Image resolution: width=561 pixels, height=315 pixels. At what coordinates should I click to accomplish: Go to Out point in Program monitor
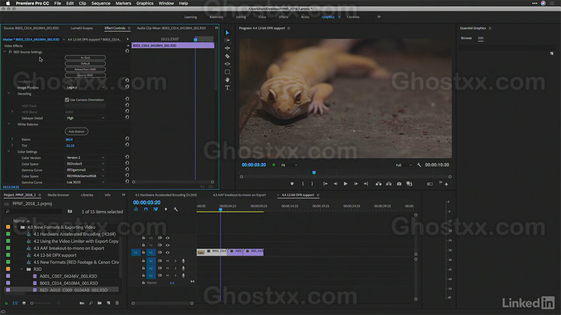point(366,183)
